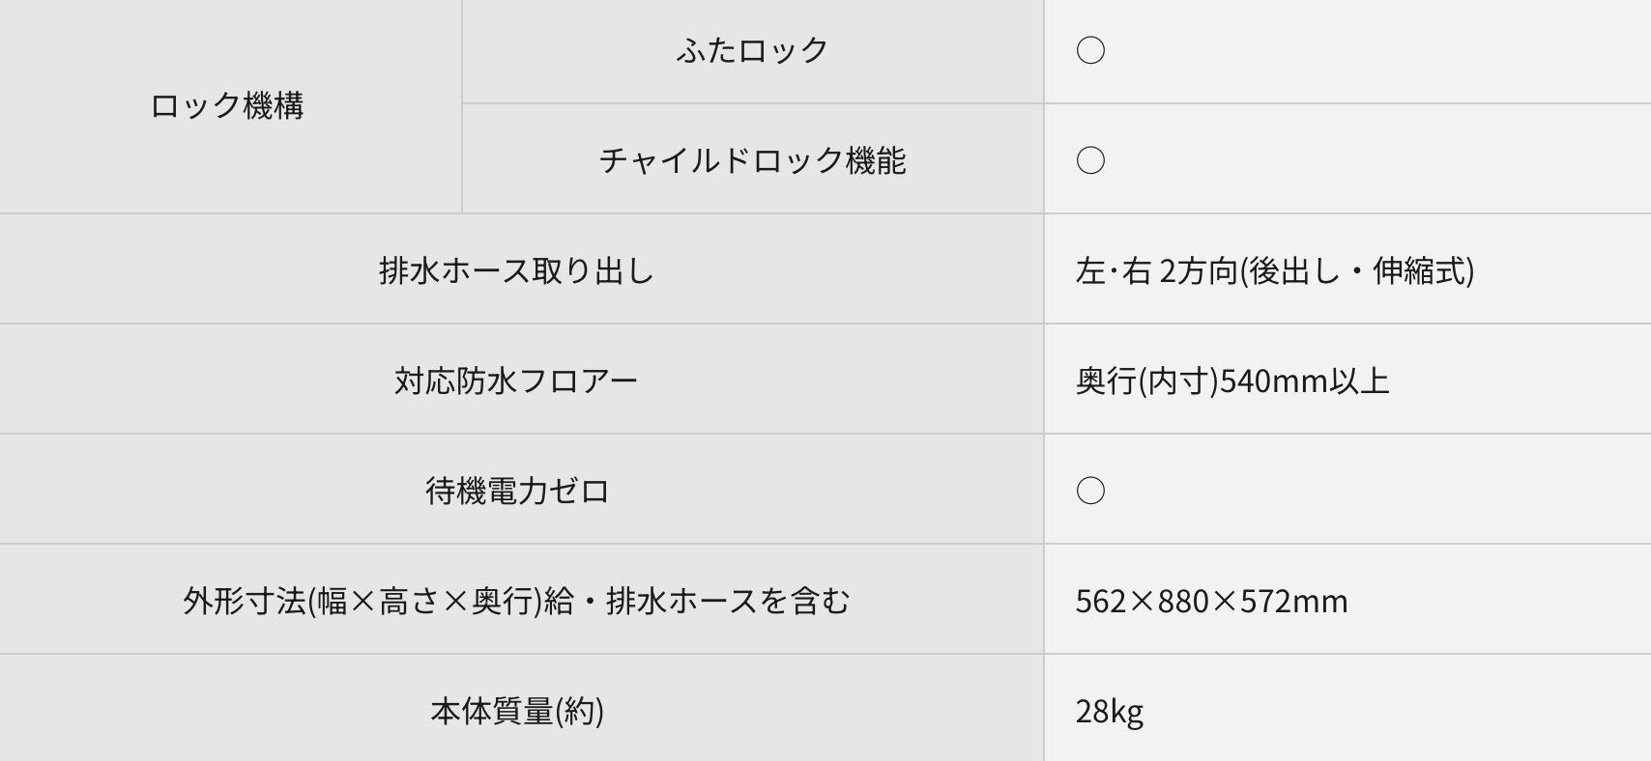
Task: Select the 対応防水フロアー row label
Action: coord(516,380)
